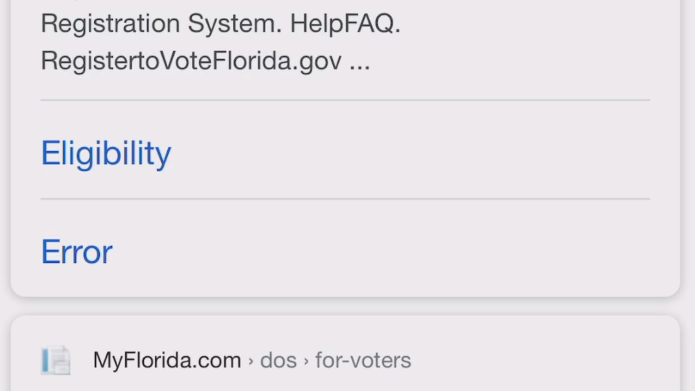Click the RegistertoVoteFlorida.gov snippet text
Screen dimensions: 695x391
pyautogui.click(x=191, y=61)
